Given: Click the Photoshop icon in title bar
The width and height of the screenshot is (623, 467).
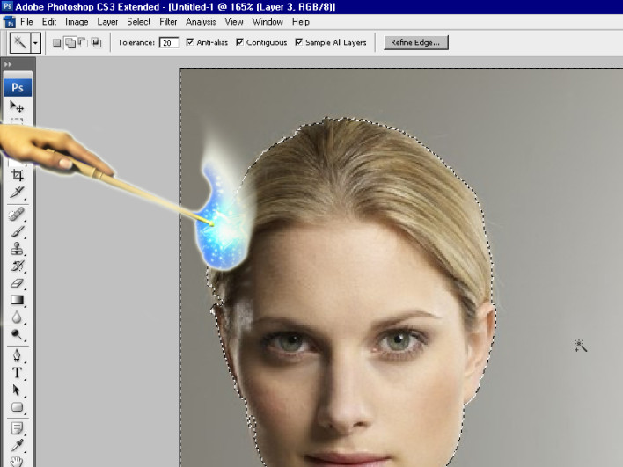Looking at the screenshot, I should pos(7,6).
